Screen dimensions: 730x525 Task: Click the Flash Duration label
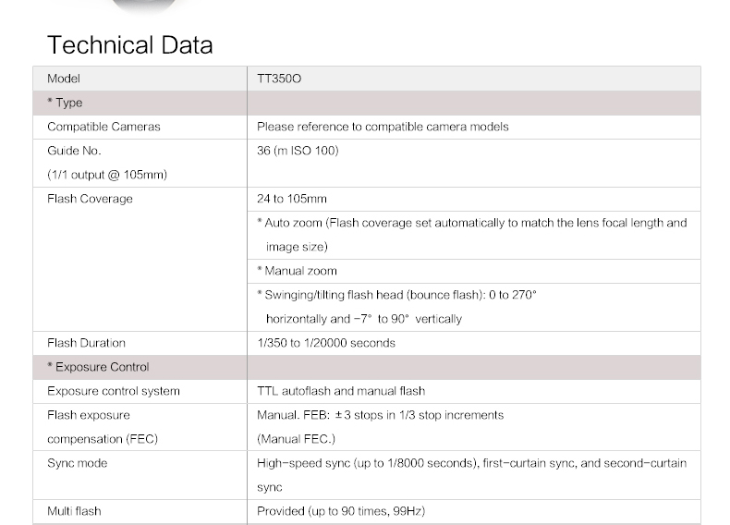click(x=86, y=343)
